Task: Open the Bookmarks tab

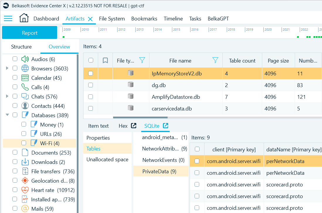Action: (x=144, y=19)
